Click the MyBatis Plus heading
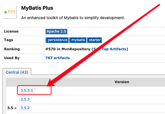Image resolution: width=165 pixels, height=114 pixels. (x=37, y=8)
